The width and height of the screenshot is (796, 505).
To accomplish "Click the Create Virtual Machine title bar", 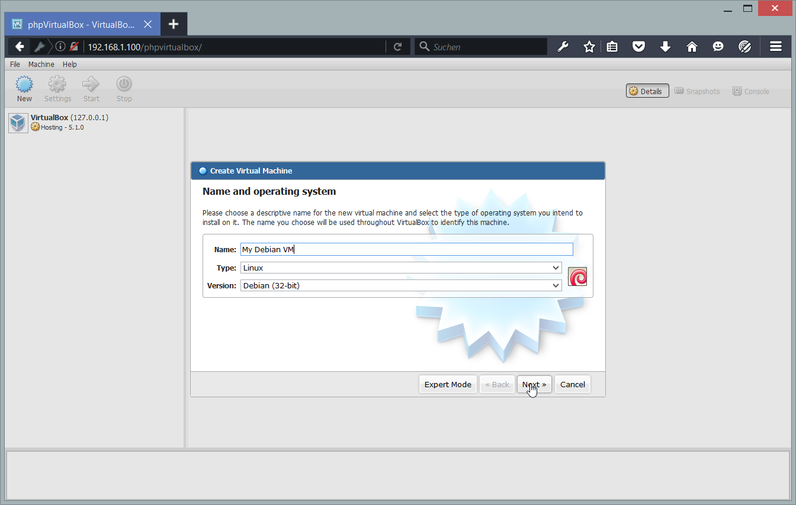I will pos(398,171).
